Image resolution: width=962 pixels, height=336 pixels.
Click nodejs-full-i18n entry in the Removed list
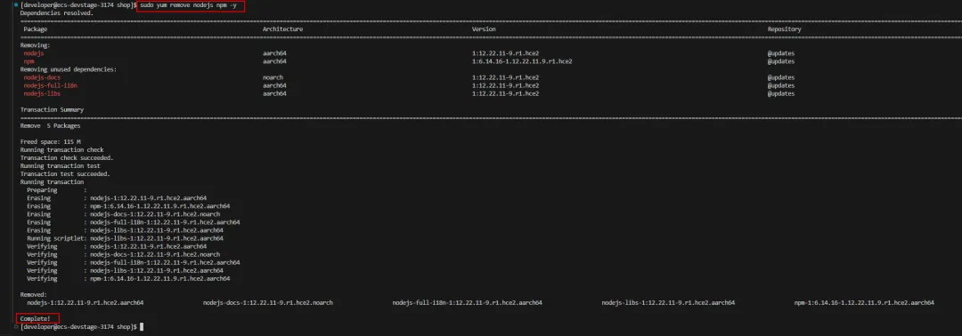pyautogui.click(x=468, y=302)
